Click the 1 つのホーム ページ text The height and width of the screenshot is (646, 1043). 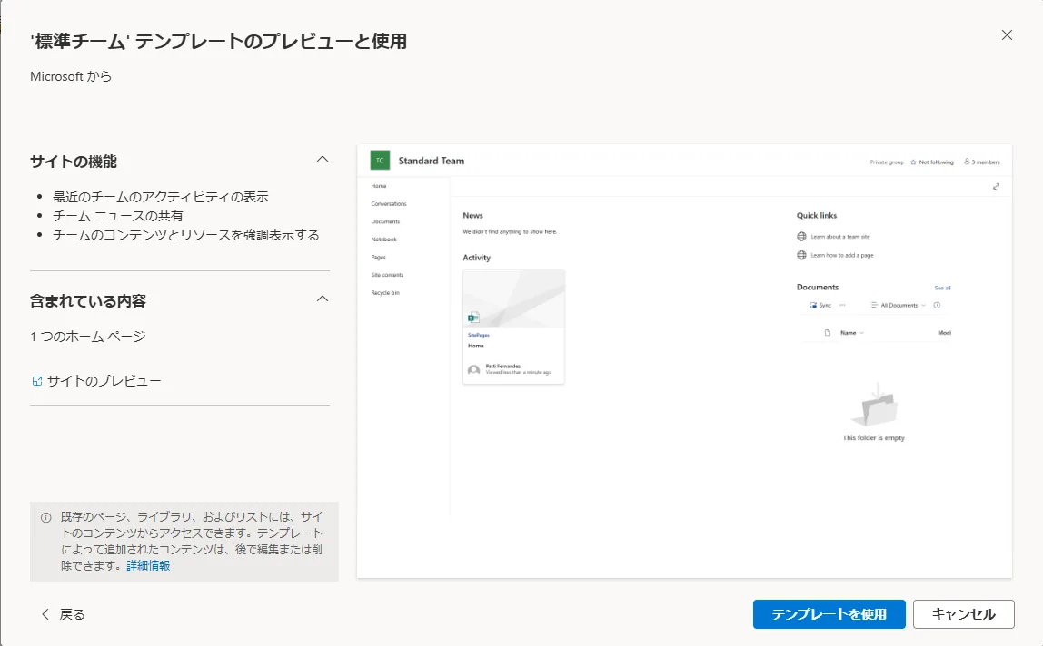pos(88,337)
